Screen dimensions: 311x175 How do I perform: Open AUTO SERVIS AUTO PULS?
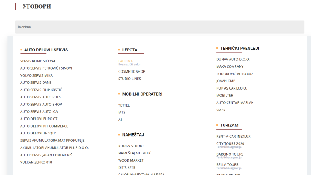click(x=40, y=97)
